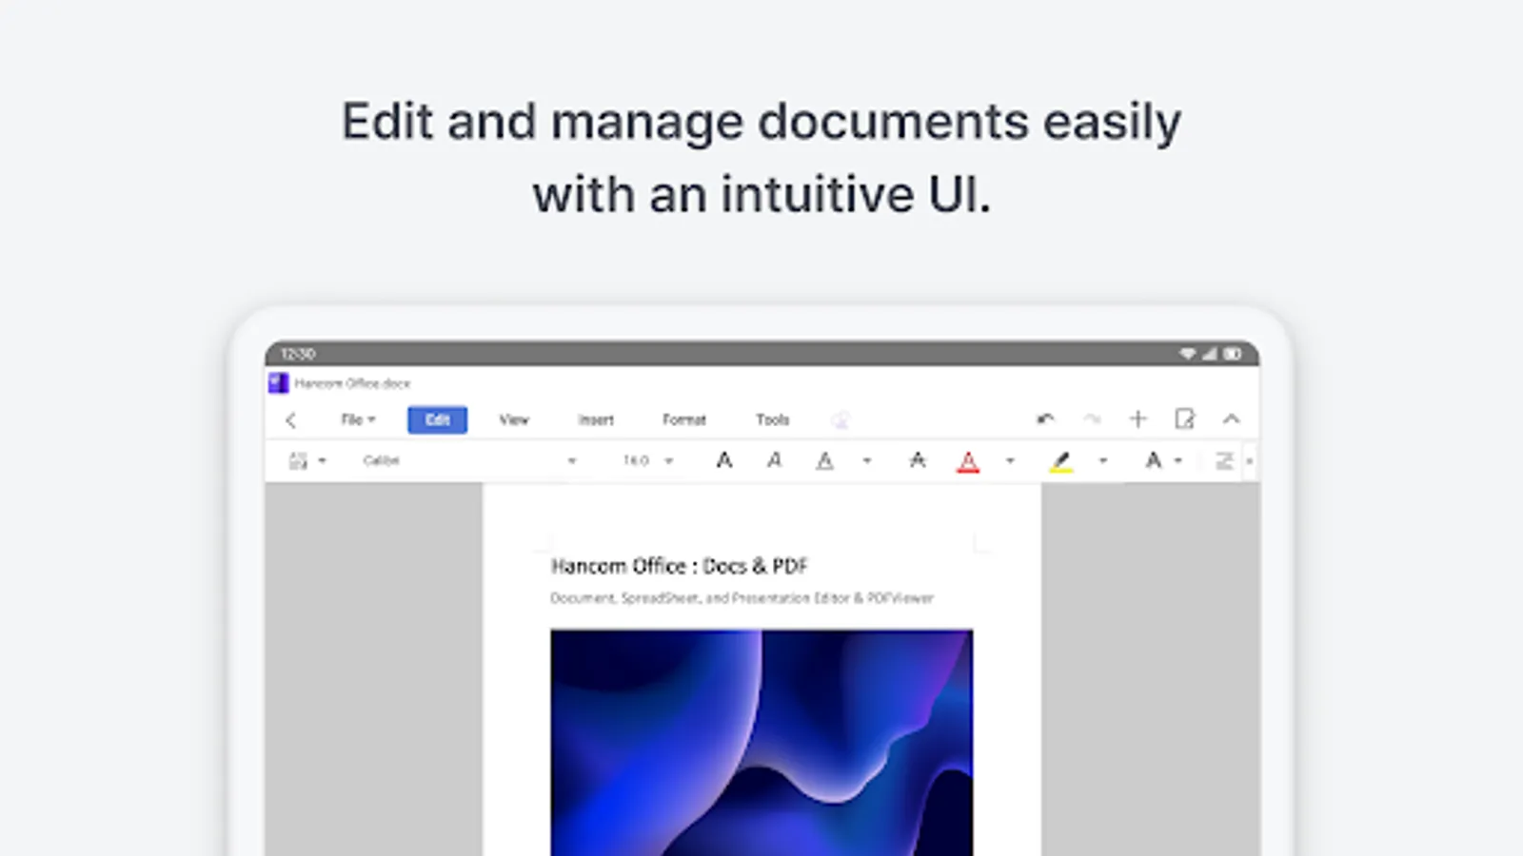Click the 16.0 font size value
Viewport: 1523px width, 856px height.
(x=636, y=461)
